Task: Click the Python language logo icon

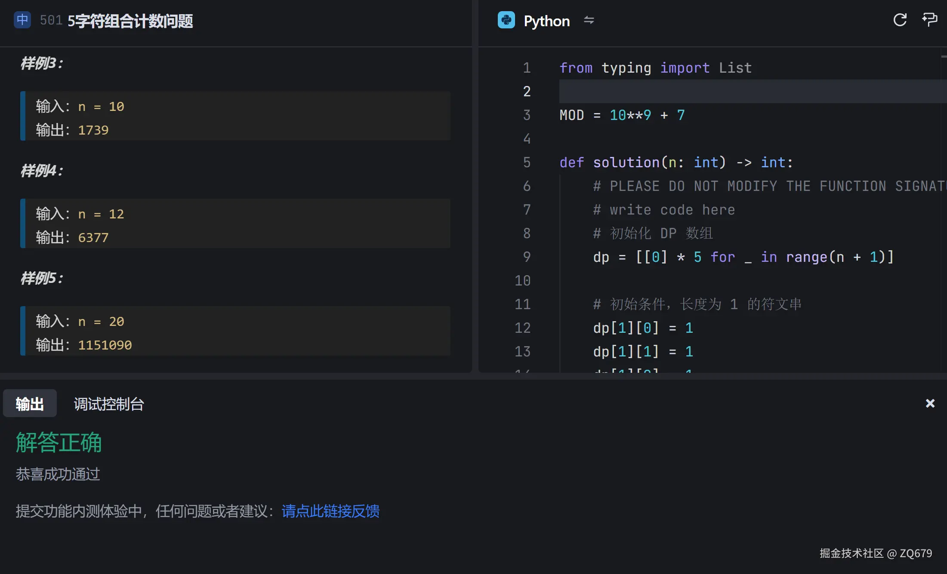Action: pos(507,20)
